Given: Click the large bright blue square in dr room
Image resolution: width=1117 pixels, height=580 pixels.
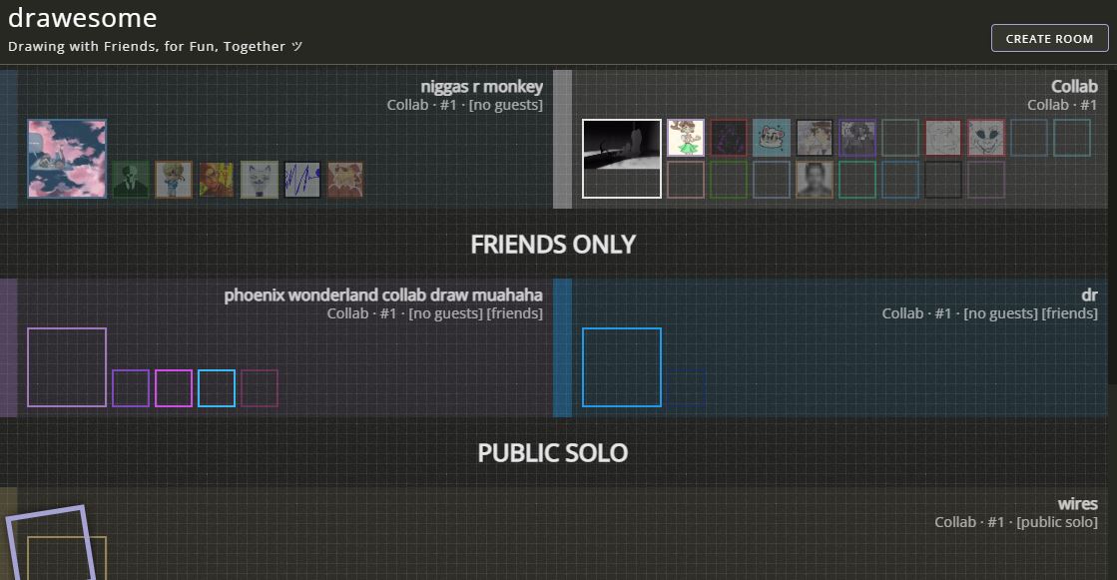Looking at the screenshot, I should tap(622, 367).
